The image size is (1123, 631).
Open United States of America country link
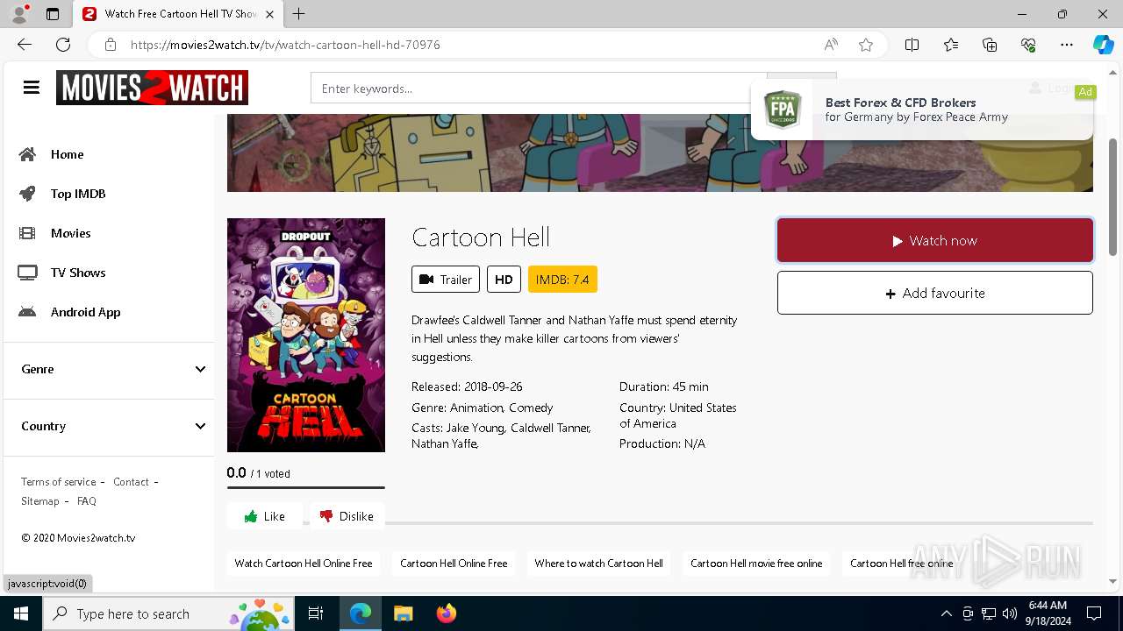click(x=678, y=415)
